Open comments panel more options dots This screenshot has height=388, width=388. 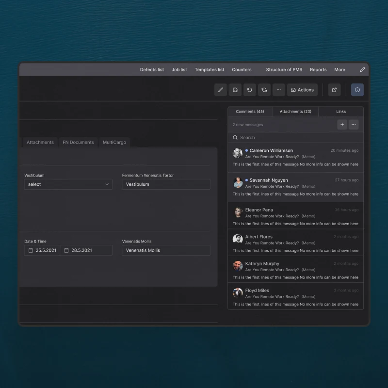tap(354, 125)
